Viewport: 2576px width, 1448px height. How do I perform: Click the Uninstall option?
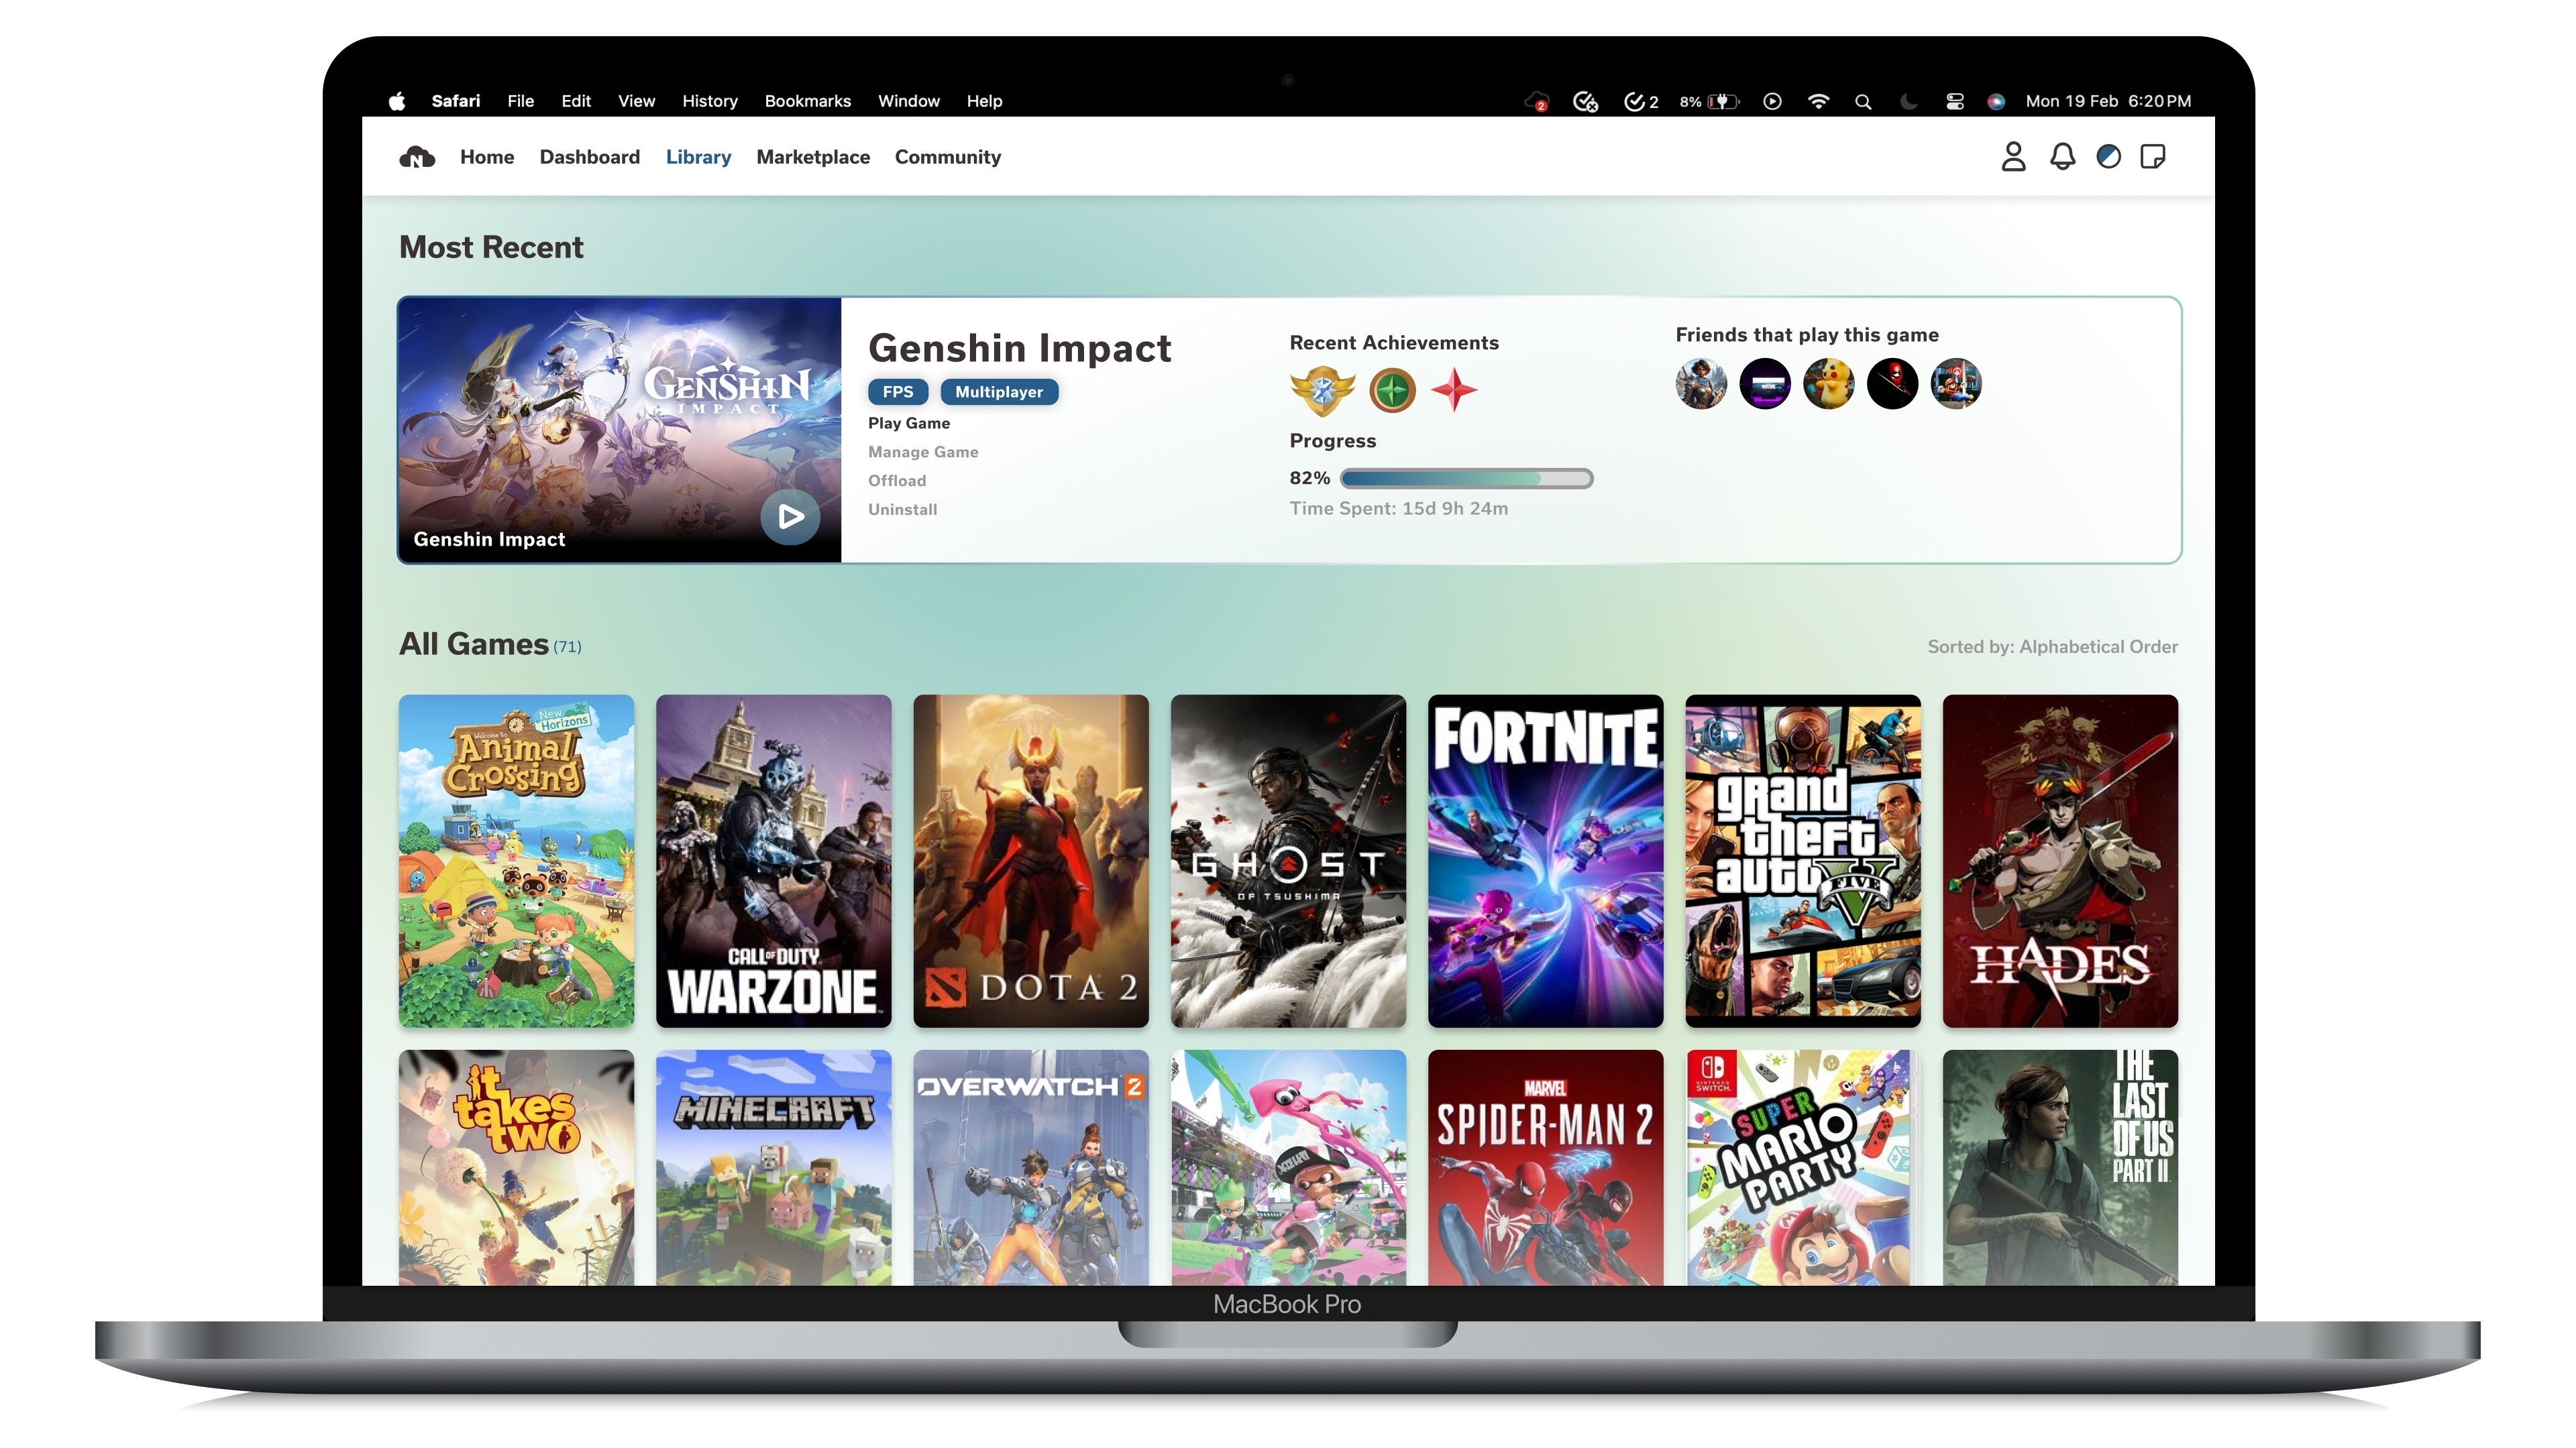902,509
